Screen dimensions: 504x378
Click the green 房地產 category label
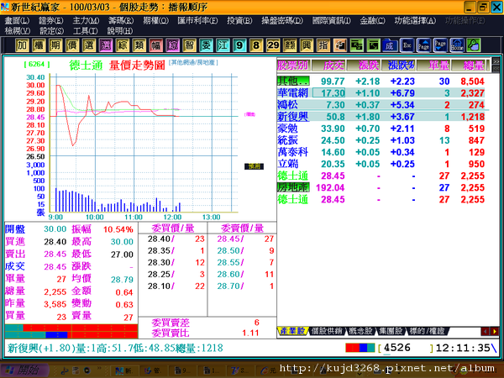pyautogui.click(x=293, y=187)
